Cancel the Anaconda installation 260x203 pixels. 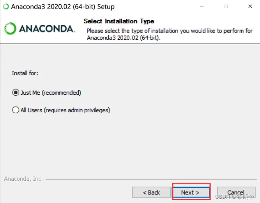(236, 192)
